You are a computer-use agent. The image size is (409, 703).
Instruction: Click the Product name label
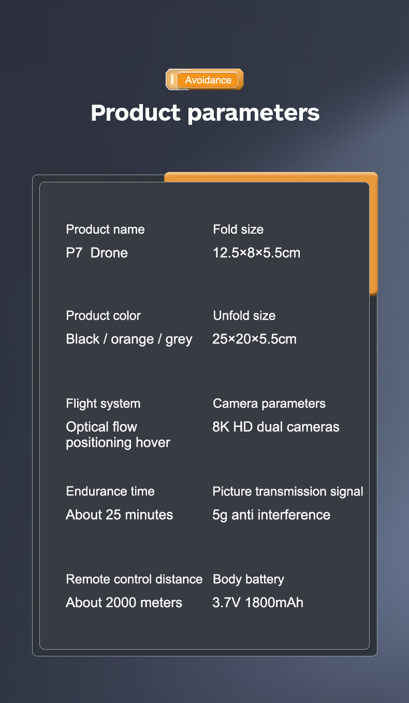(x=105, y=229)
